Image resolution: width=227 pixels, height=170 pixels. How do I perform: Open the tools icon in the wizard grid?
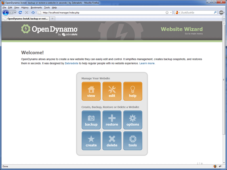pyautogui.click(x=133, y=141)
